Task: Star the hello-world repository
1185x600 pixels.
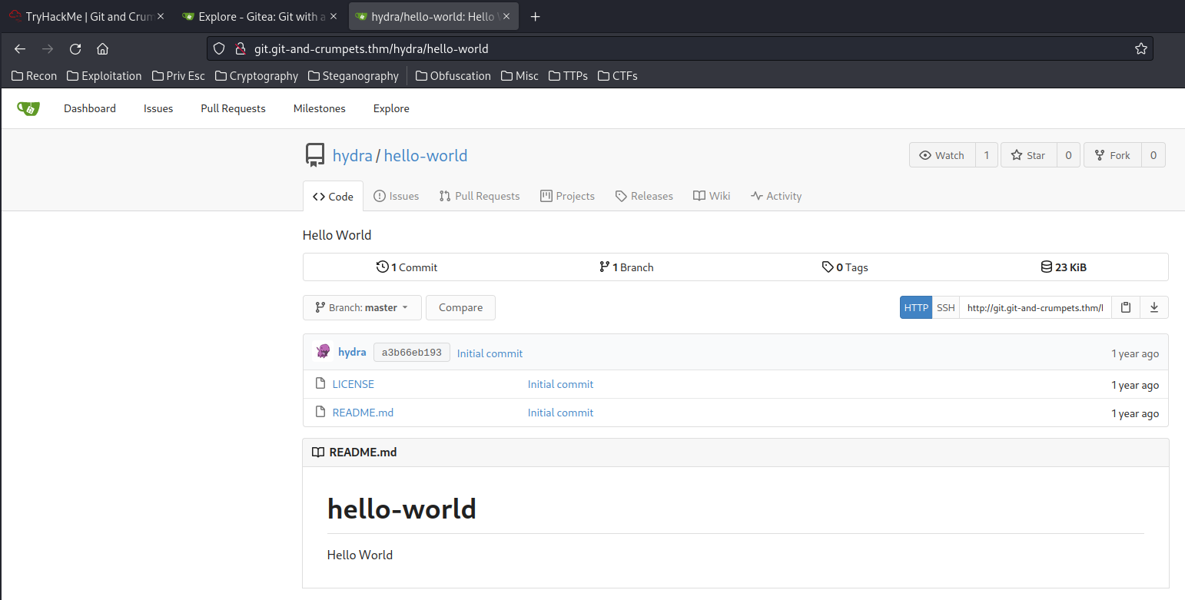Action: [1029, 155]
